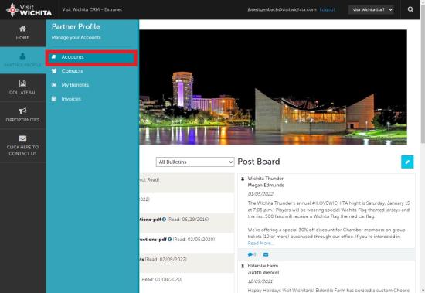Open Accounts in Partner Profile menu

91,57
